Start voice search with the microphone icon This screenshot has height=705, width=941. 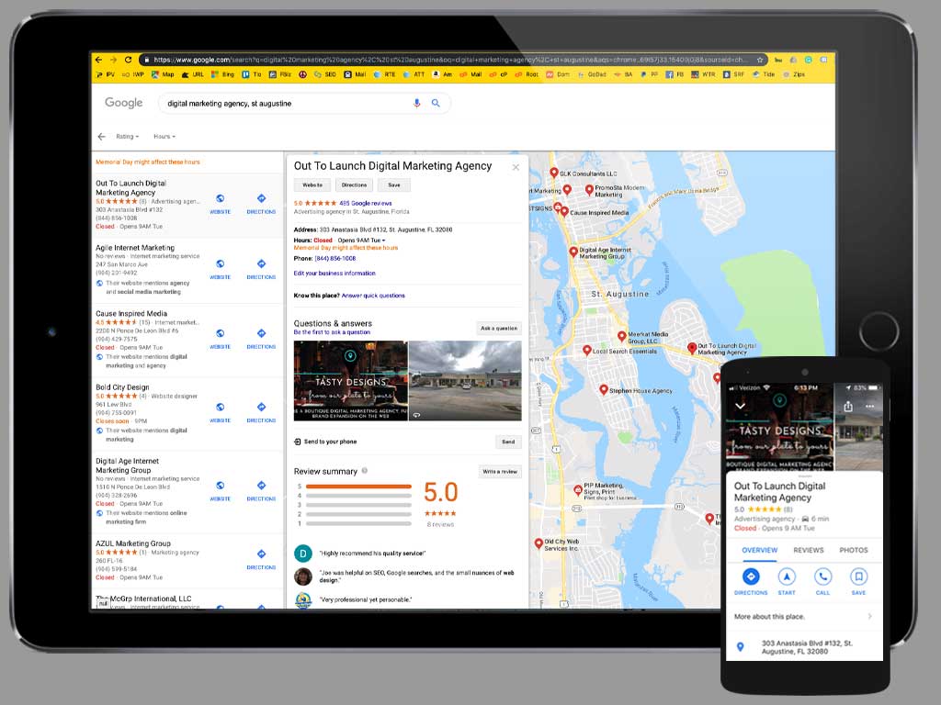[416, 103]
